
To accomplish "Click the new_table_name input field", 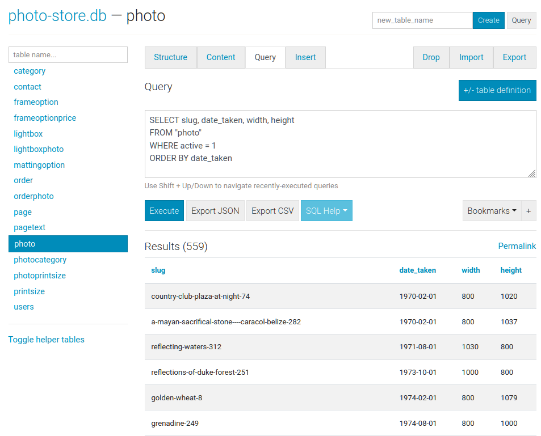I will (x=422, y=20).
